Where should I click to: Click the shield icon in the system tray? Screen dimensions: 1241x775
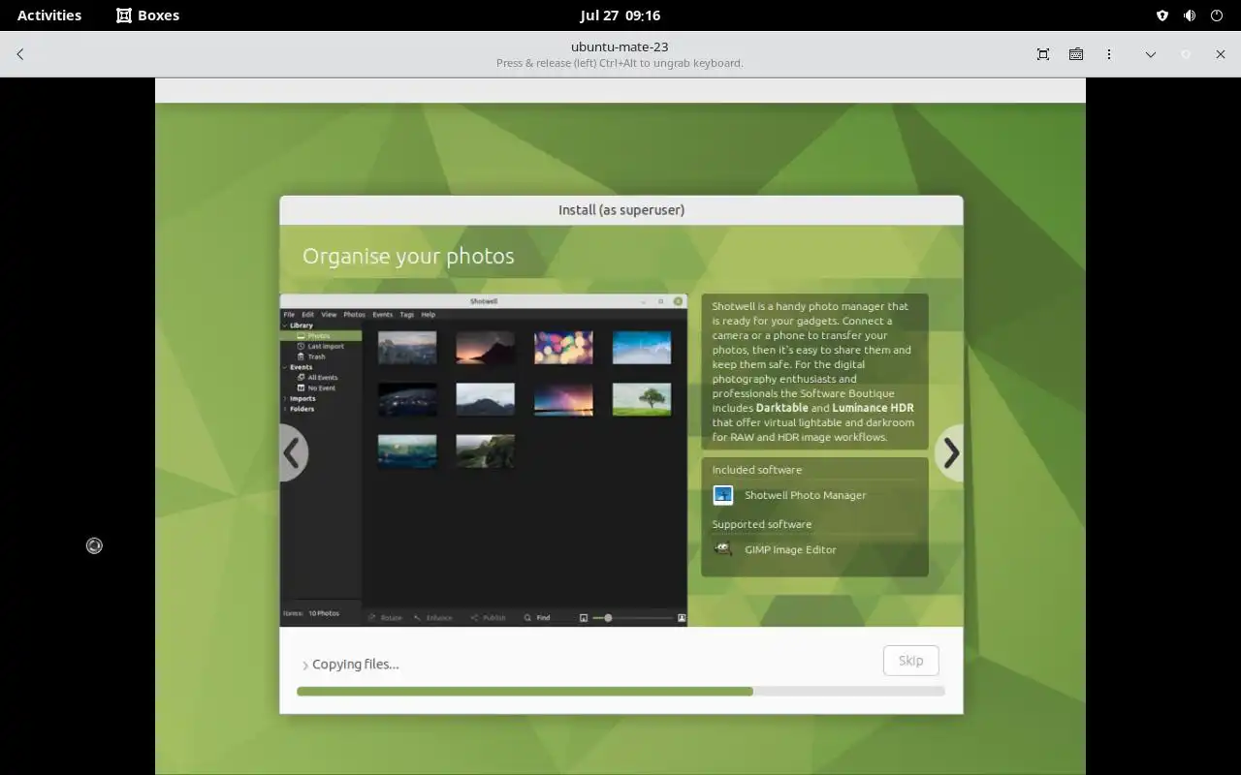coord(1162,15)
